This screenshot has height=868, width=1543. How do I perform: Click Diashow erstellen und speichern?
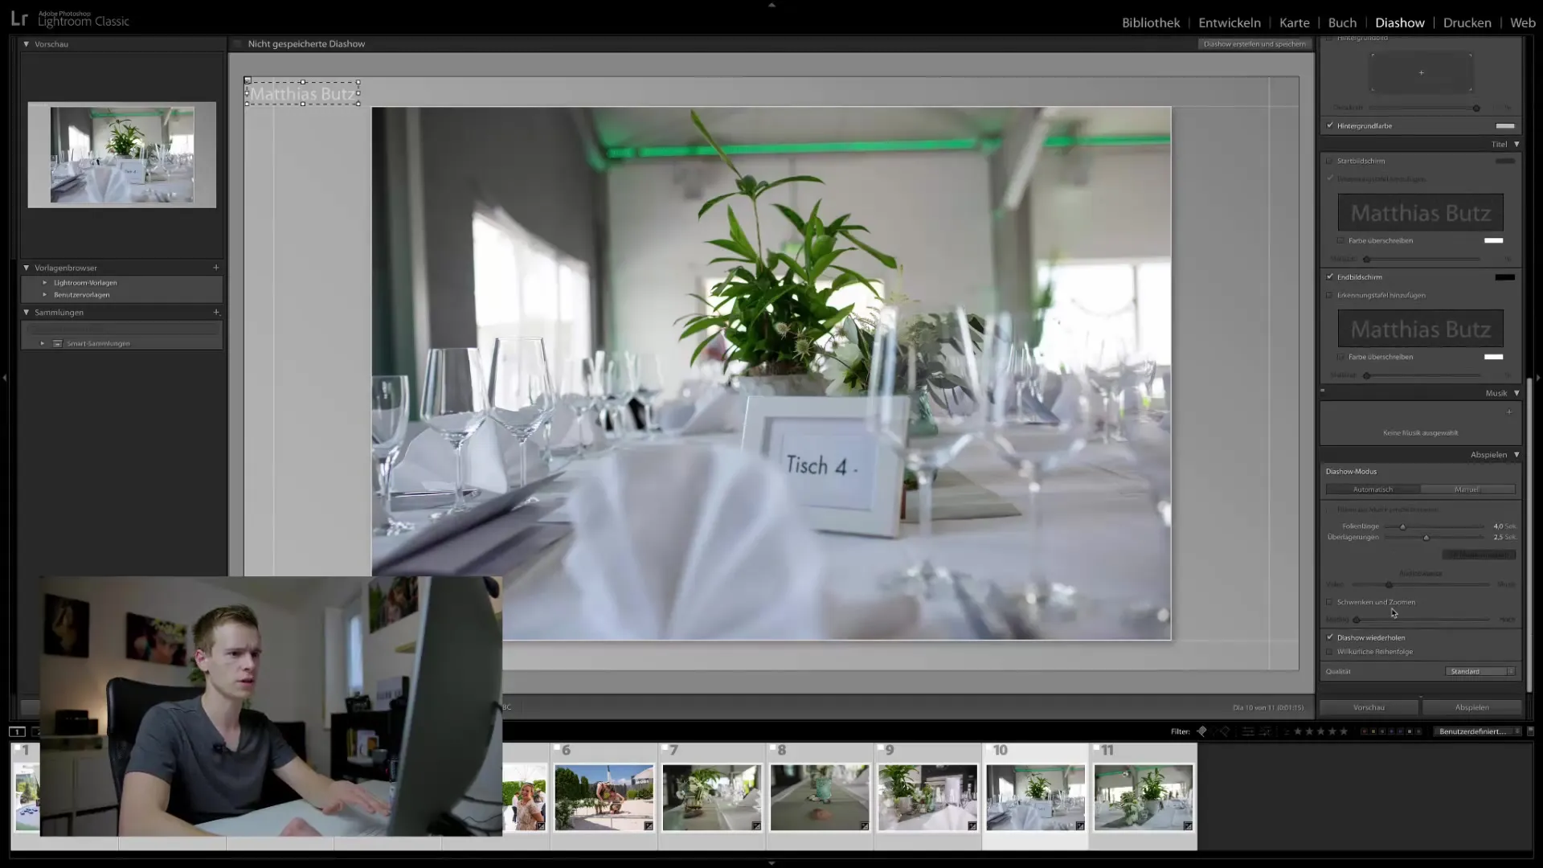(1254, 44)
